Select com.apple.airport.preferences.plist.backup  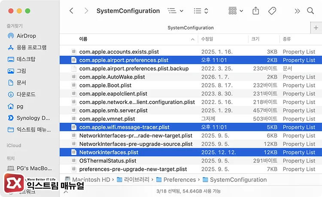(191, 68)
